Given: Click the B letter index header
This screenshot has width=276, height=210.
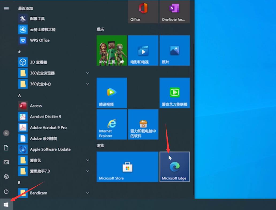Looking at the screenshot, I should [19, 183].
